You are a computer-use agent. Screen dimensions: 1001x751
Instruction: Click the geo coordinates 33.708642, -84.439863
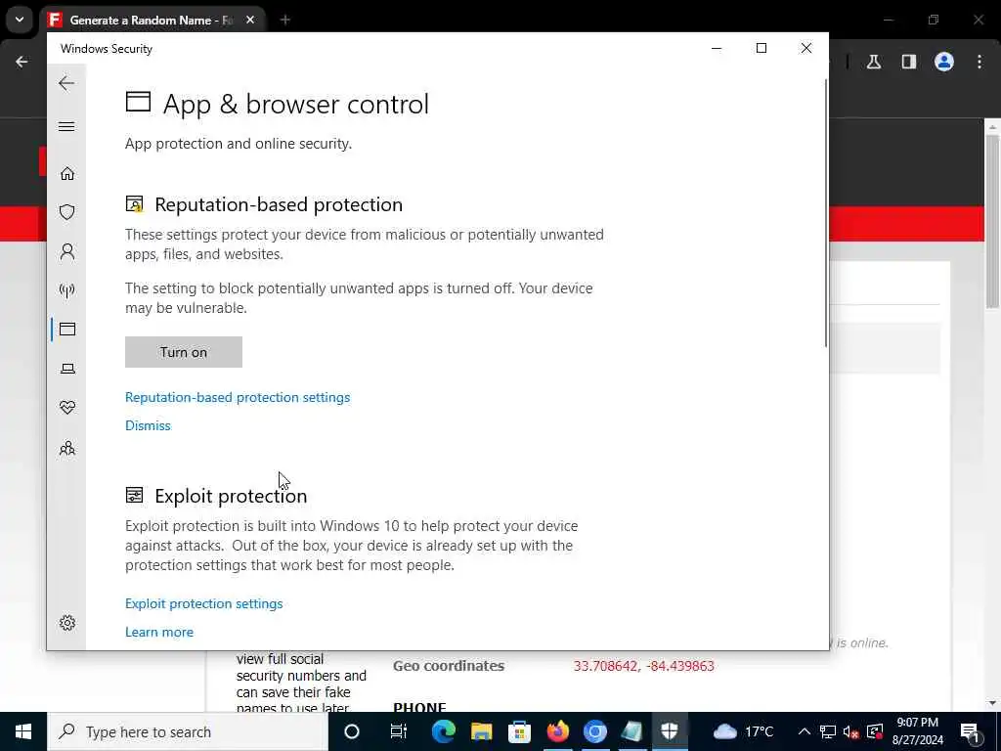(x=643, y=666)
